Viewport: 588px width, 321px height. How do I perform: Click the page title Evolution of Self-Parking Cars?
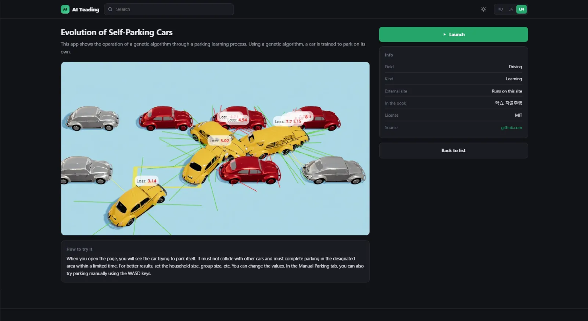coord(116,32)
